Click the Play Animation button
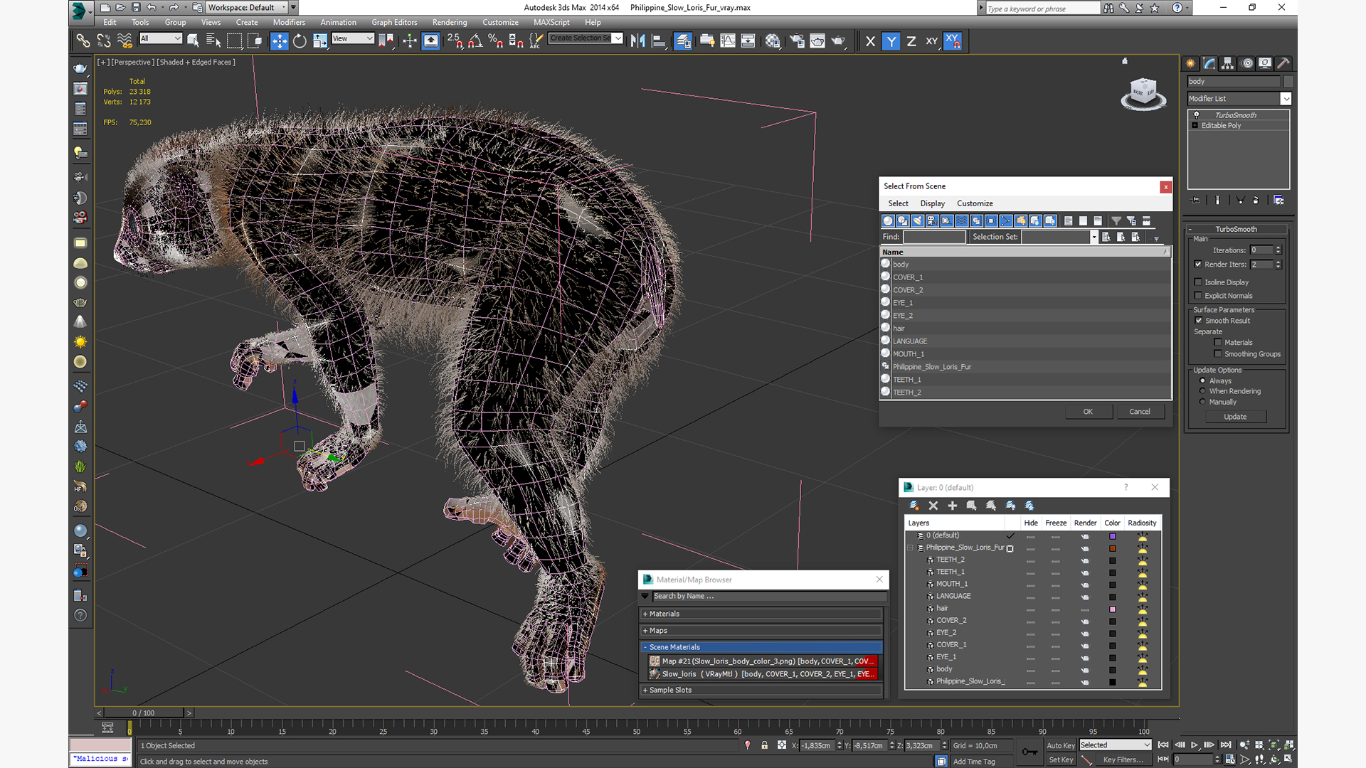This screenshot has width=1366, height=768. click(1195, 745)
